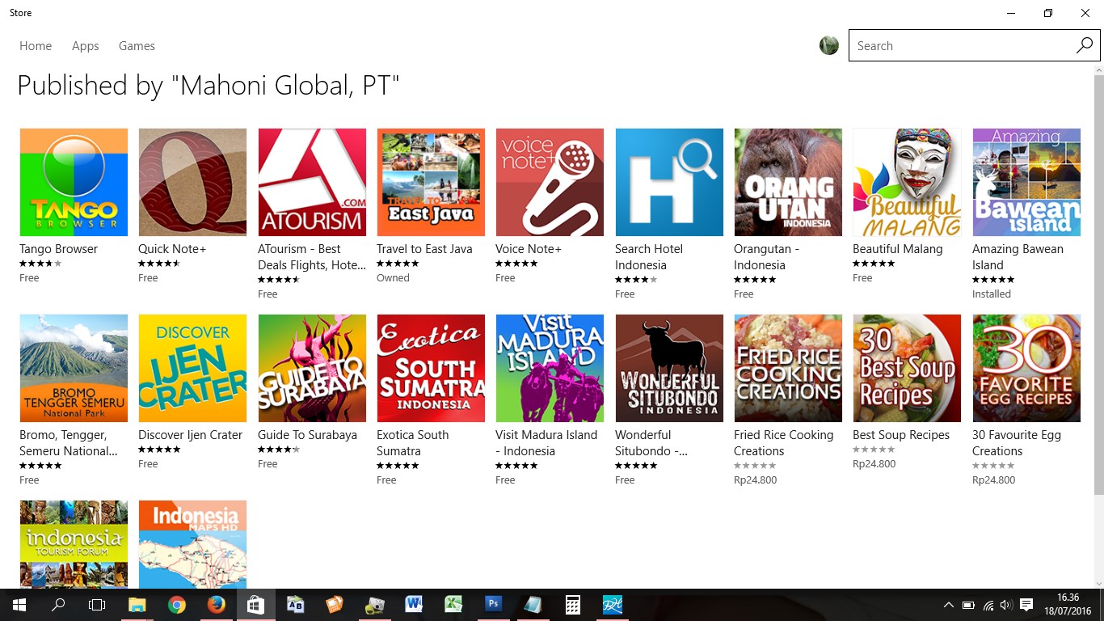This screenshot has height=621, width=1104.
Task: Click the Tango Browser title link
Action: click(58, 249)
